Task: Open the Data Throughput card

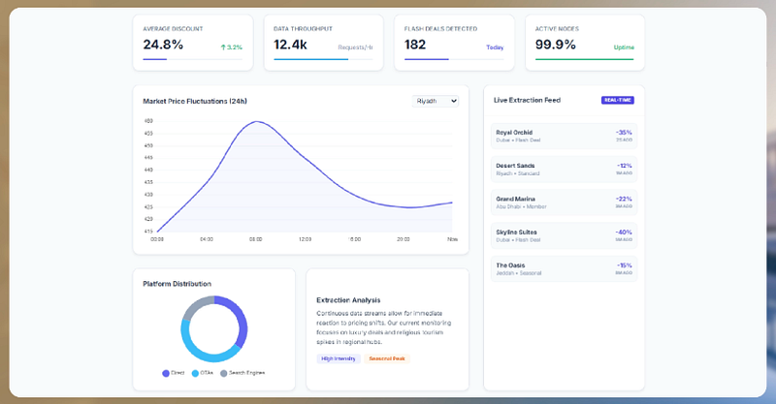Action: (x=324, y=43)
